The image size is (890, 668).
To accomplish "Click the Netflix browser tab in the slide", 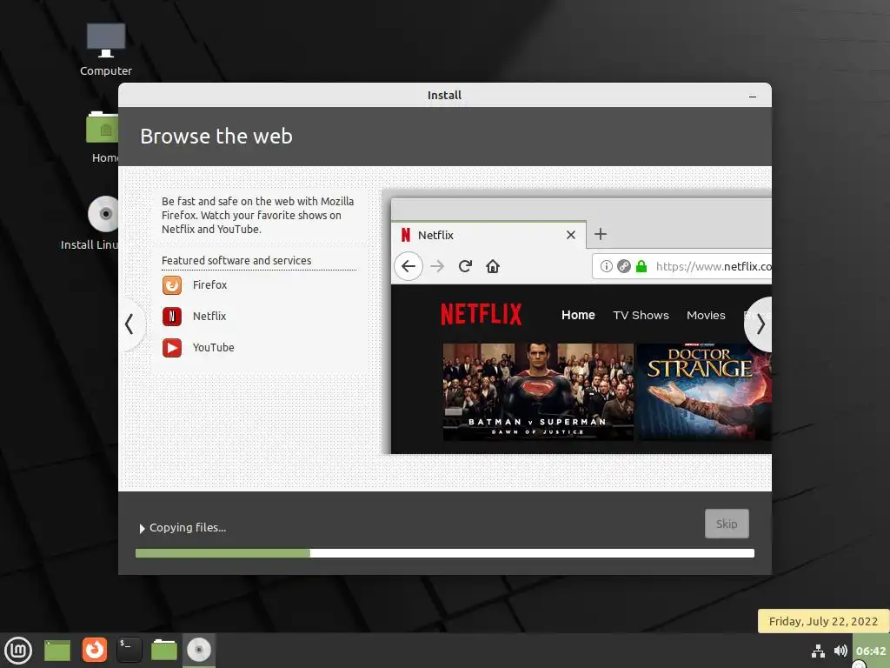I will point(488,235).
